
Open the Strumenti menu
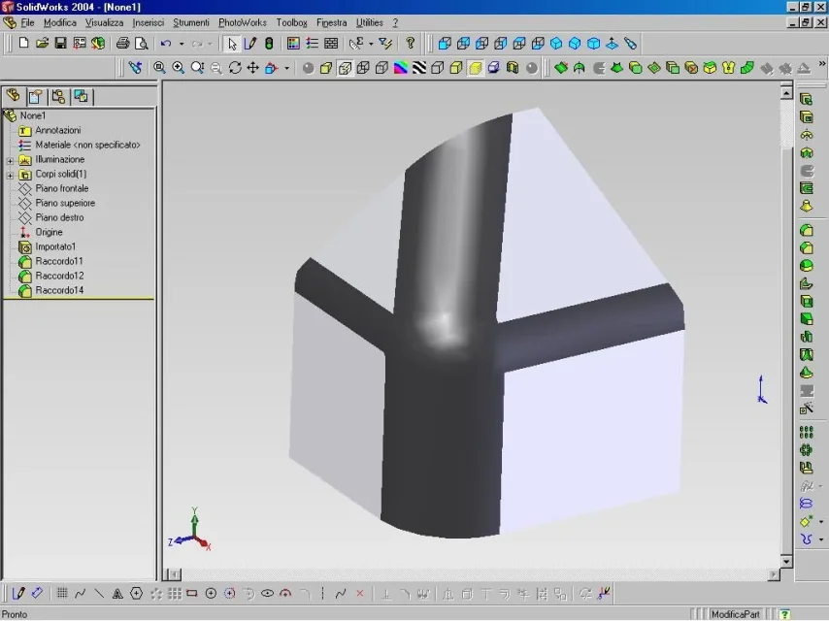(191, 22)
